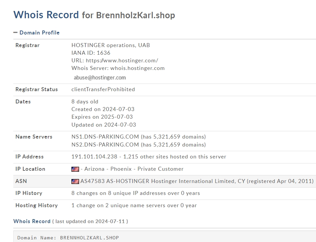Viewport: 316px width, 242px height.
Task: Click the clientTransferProhibited status value
Action: [x=103, y=90]
